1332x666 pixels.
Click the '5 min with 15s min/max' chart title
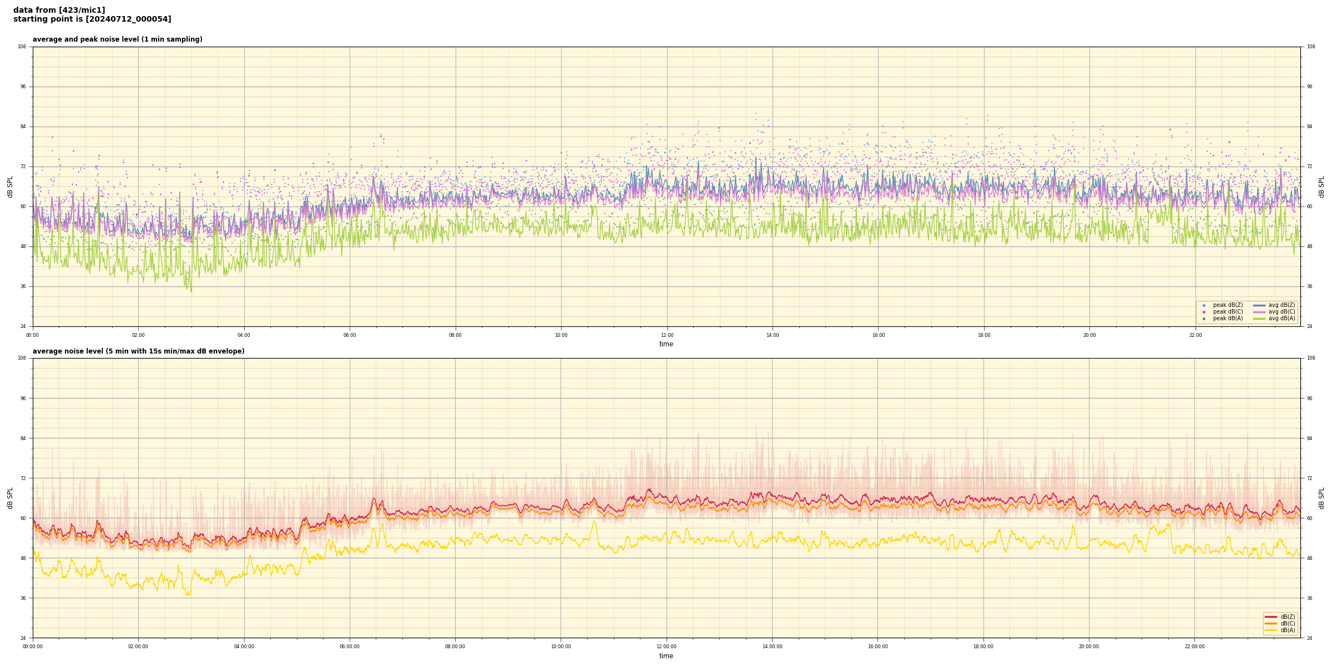138,351
